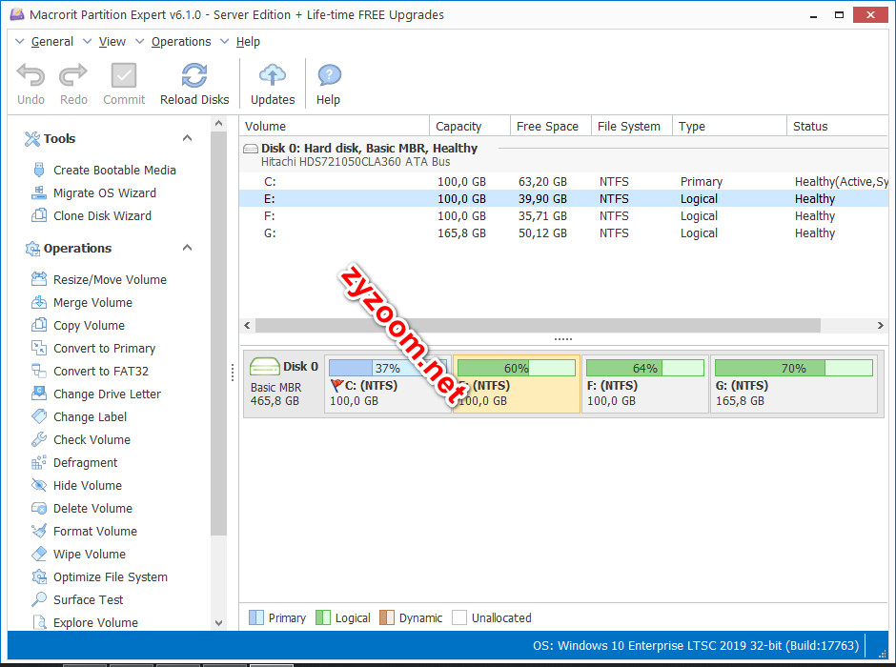Sort by the Volume column header
This screenshot has height=667, width=896.
click(x=335, y=126)
